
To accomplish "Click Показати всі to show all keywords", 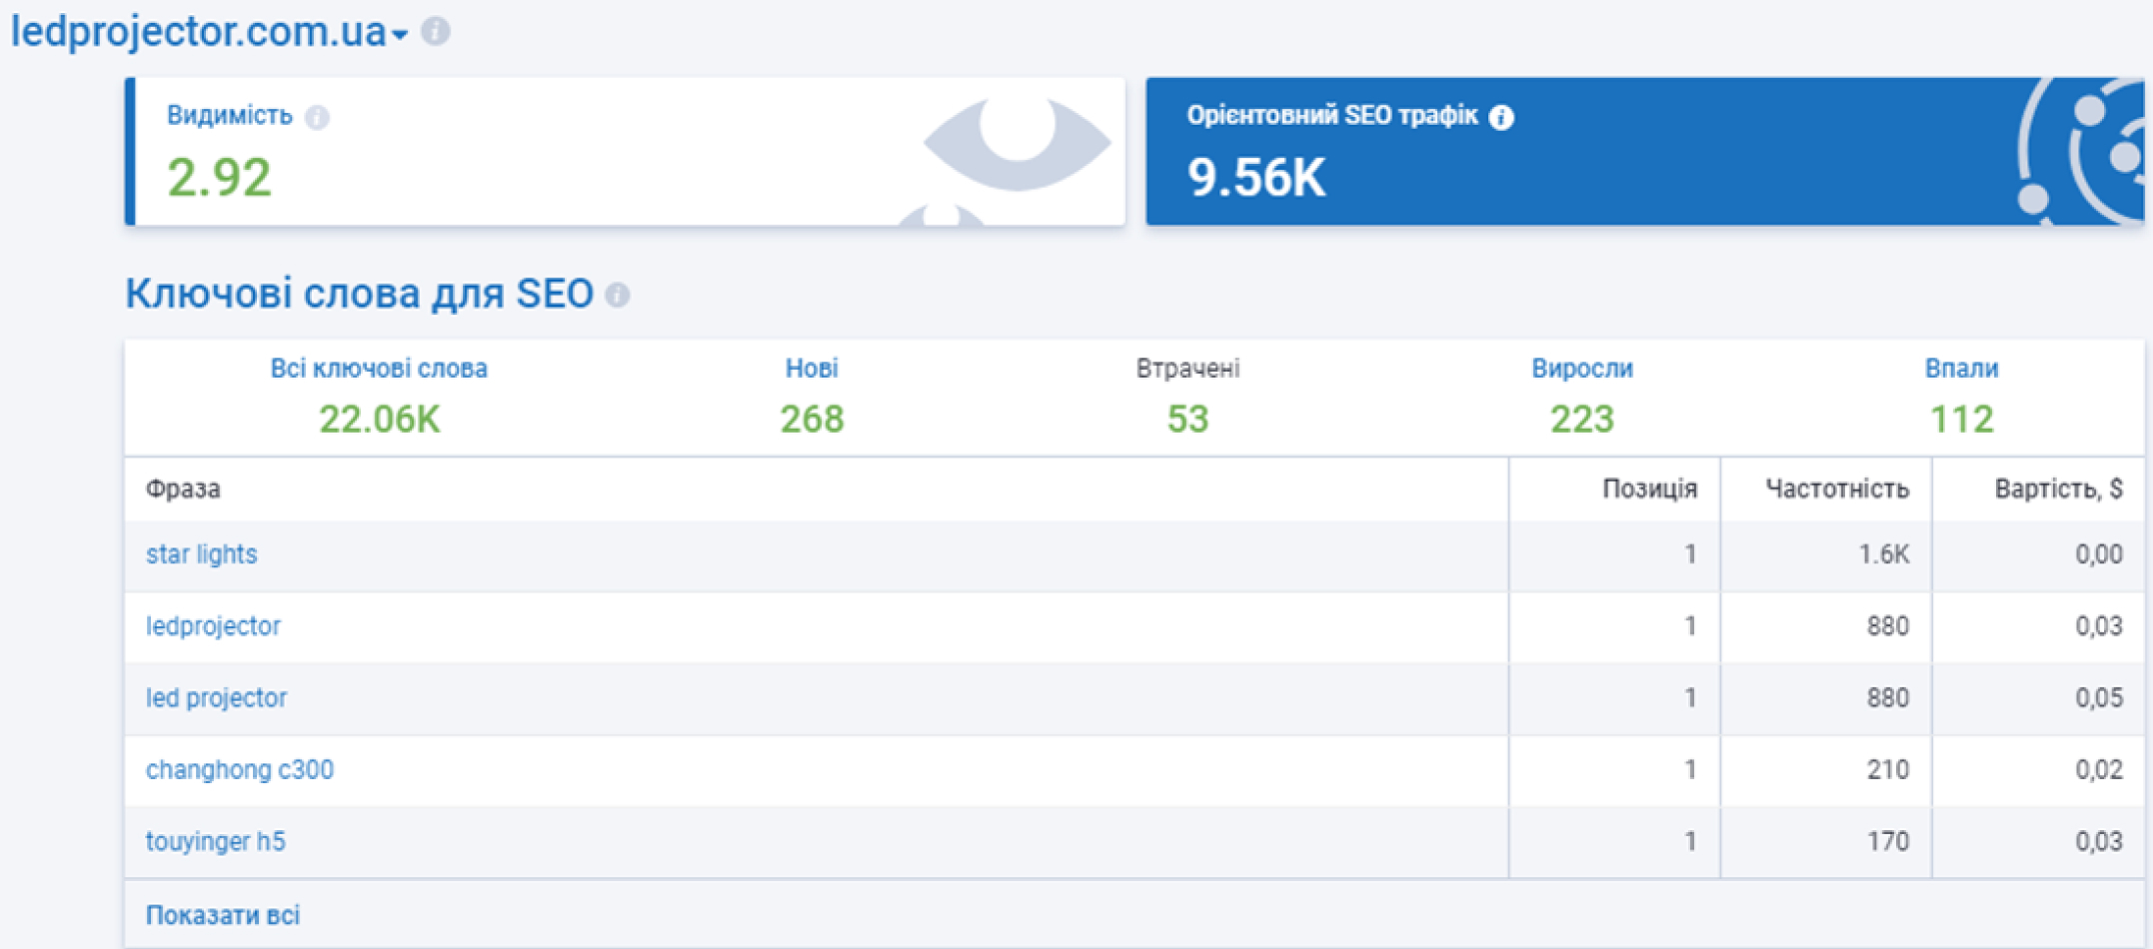I will 222,915.
